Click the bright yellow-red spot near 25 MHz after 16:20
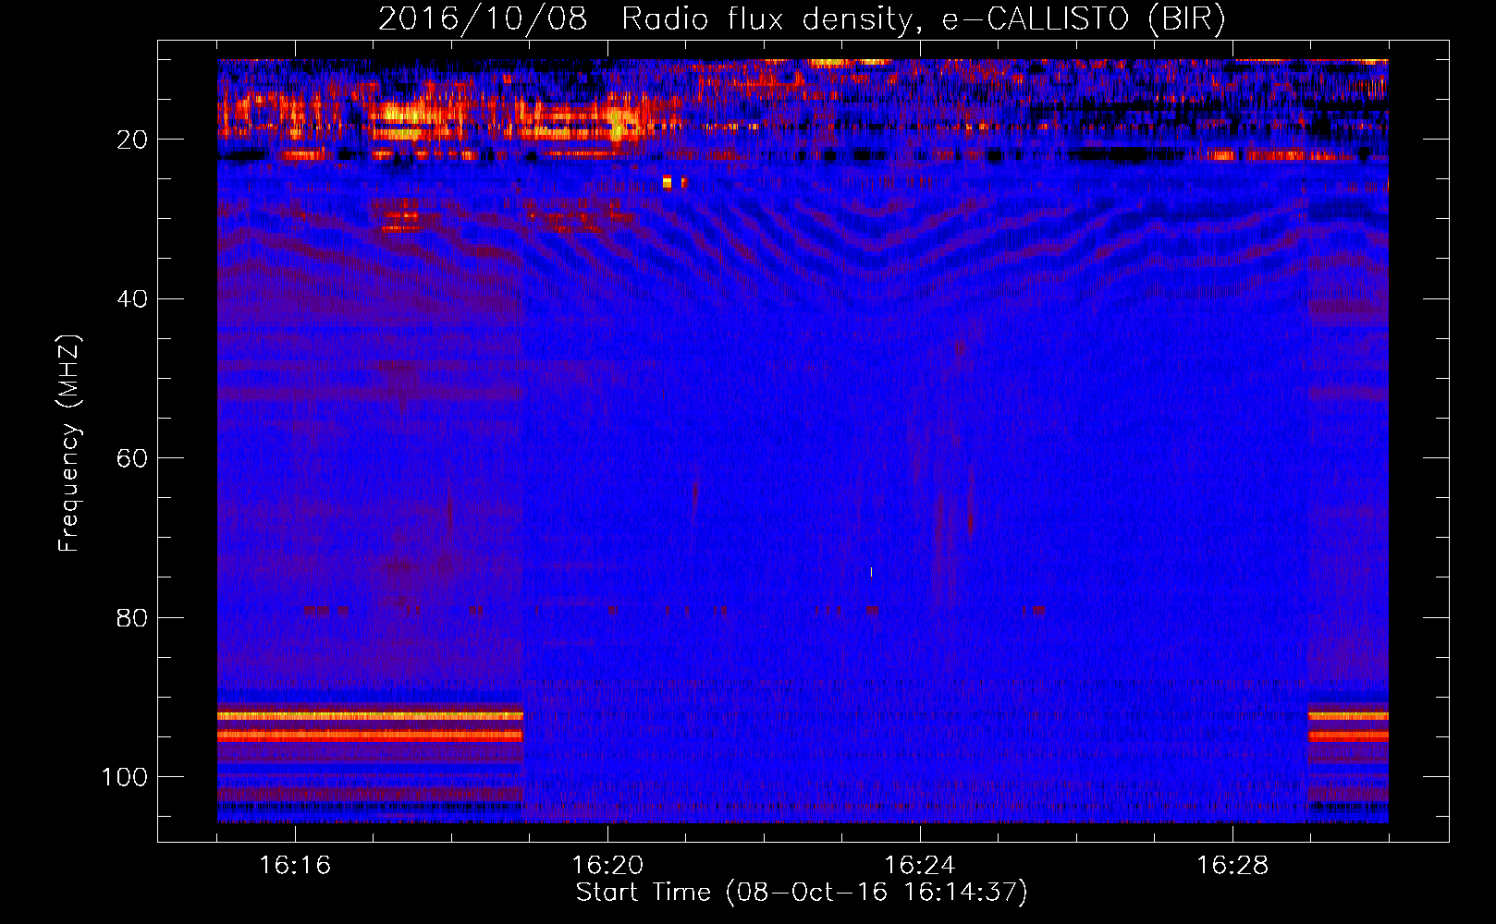 668,183
